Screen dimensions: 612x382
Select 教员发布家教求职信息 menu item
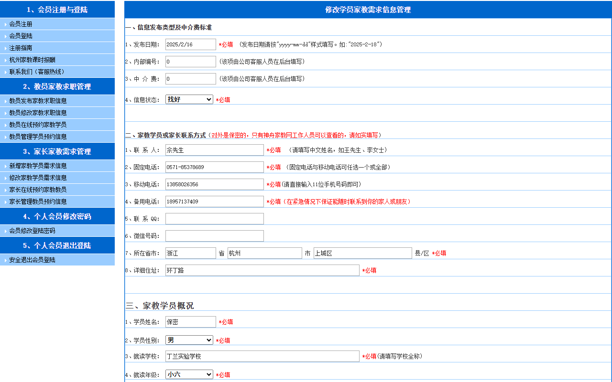click(x=38, y=101)
